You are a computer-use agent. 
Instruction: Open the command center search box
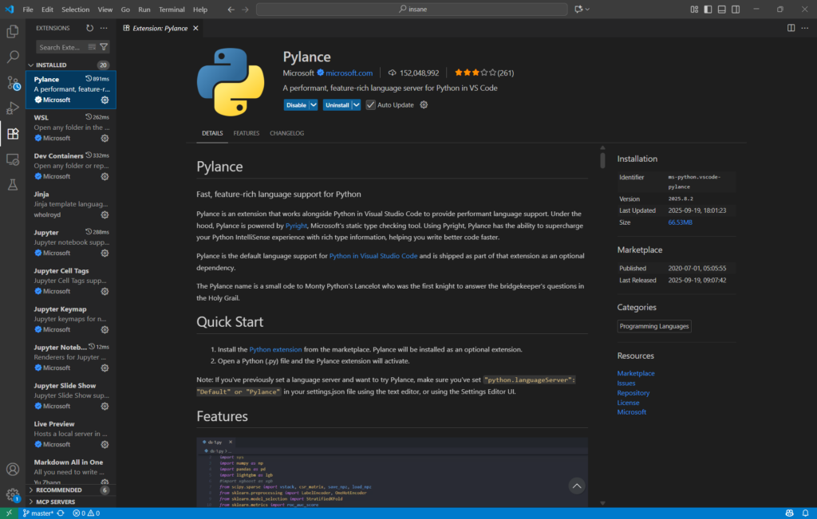(412, 10)
